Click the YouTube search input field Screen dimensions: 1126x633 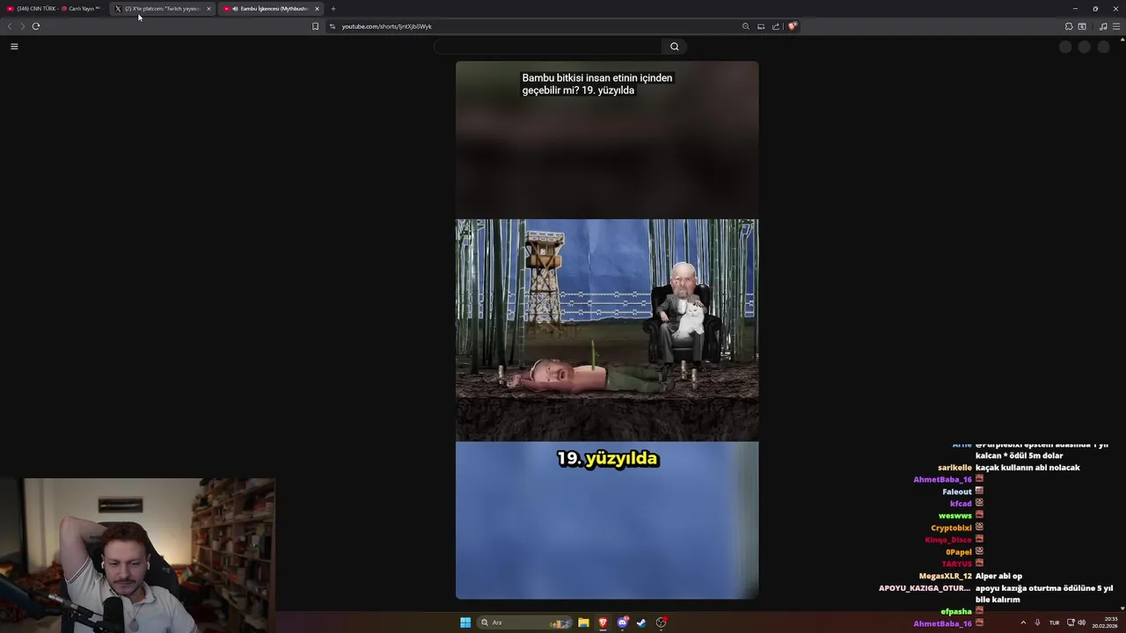coord(547,47)
